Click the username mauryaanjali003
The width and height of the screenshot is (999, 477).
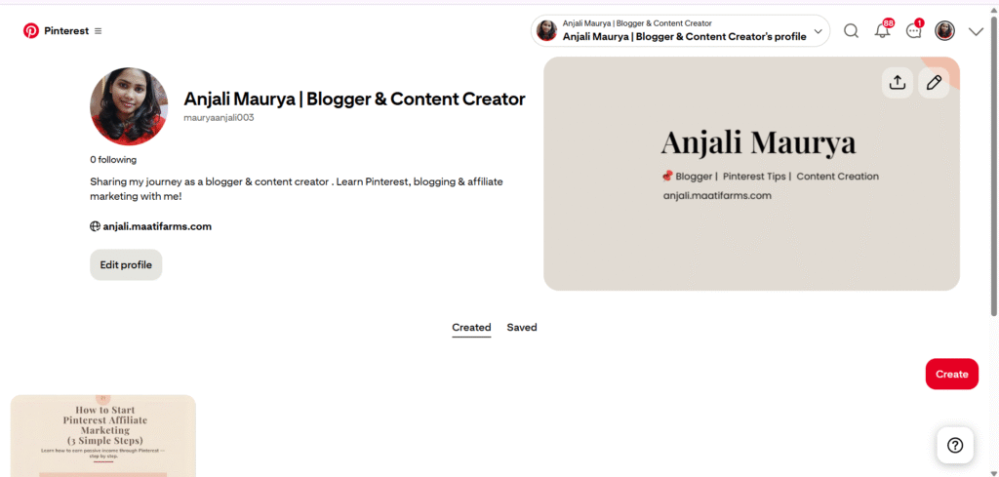click(x=220, y=118)
